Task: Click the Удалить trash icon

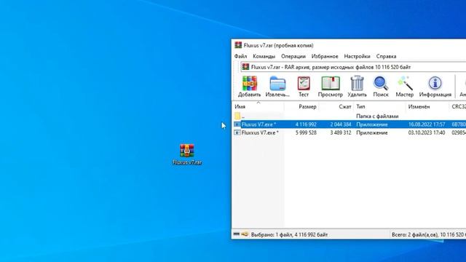Action: [x=357, y=86]
